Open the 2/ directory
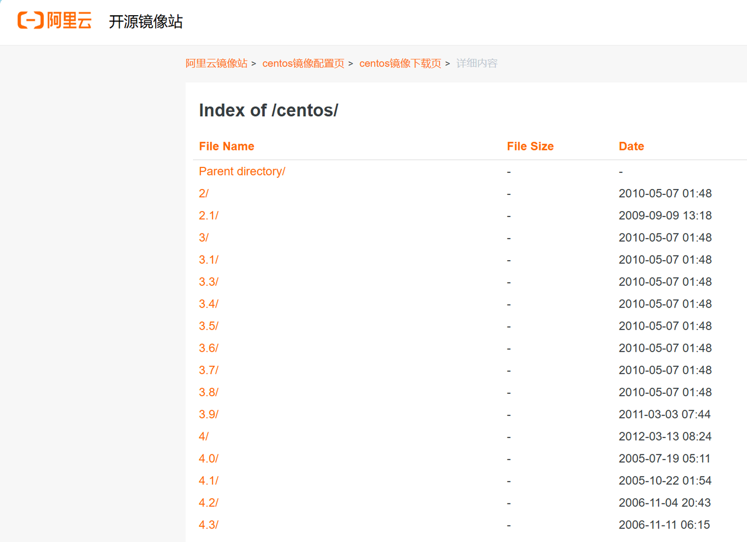 tap(204, 194)
